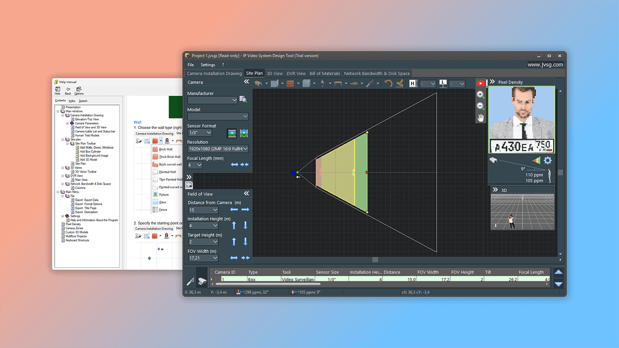This screenshot has height=348, width=619.
Task: Select the pan hand tool
Action: 480,118
